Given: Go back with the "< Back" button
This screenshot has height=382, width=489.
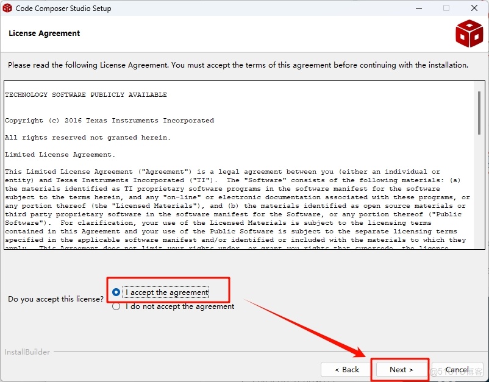Looking at the screenshot, I should pos(347,370).
